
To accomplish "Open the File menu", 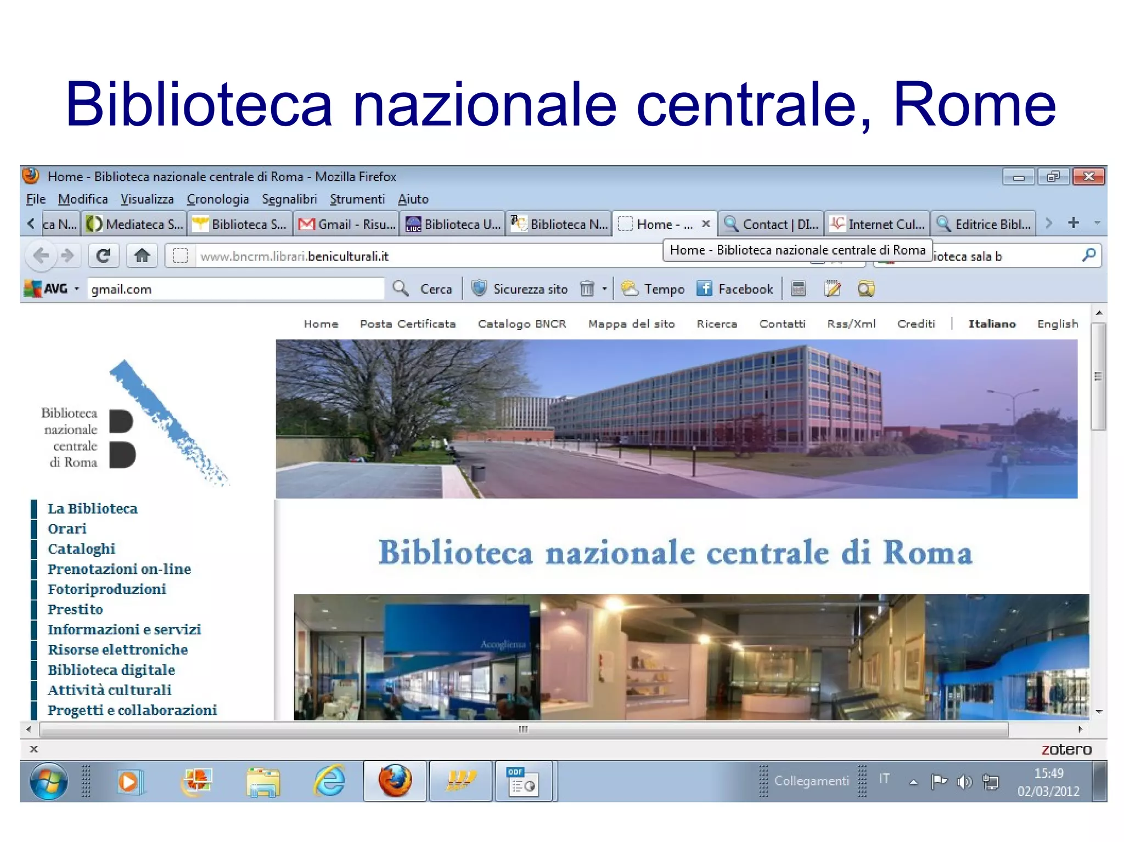I will (36, 199).
